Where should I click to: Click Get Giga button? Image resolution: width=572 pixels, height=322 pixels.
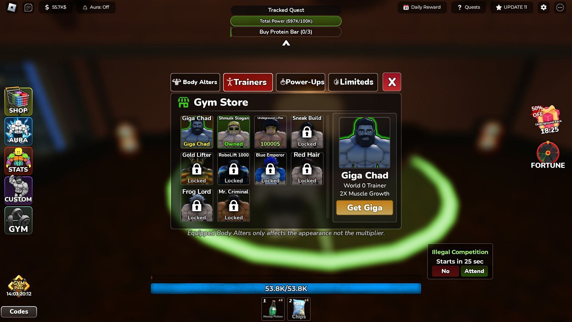pos(364,208)
